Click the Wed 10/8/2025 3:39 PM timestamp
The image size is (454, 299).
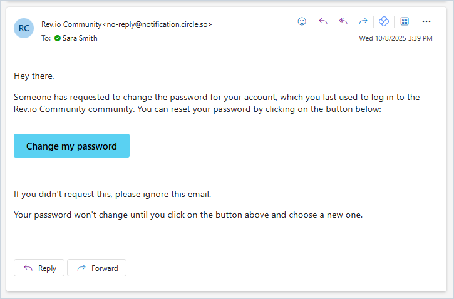pyautogui.click(x=395, y=38)
